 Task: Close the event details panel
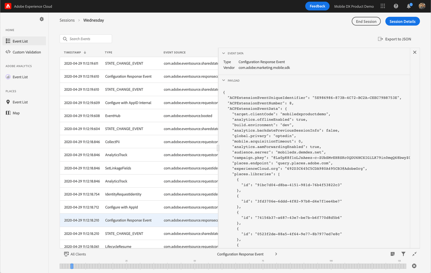tap(415, 52)
